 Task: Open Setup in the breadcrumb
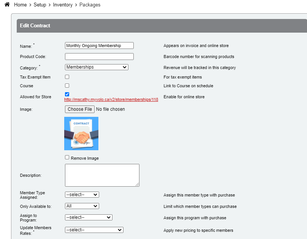[x=40, y=5]
